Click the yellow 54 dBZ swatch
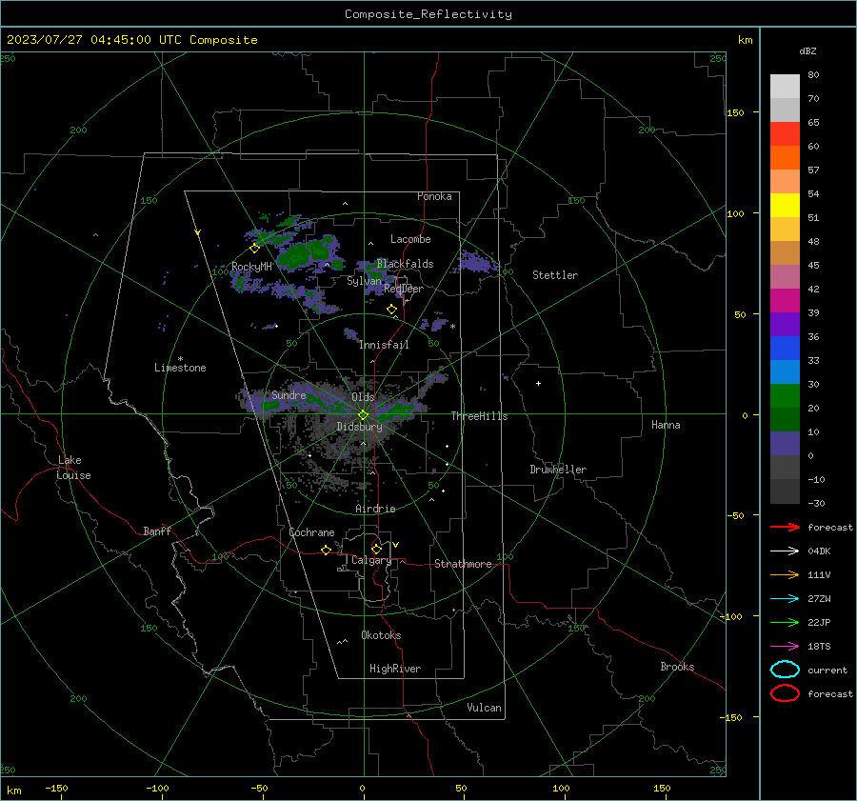 pyautogui.click(x=785, y=205)
